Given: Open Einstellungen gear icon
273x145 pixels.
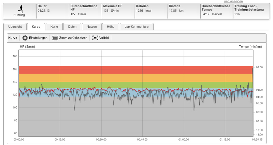Looking at the screenshot, I should (x=25, y=38).
